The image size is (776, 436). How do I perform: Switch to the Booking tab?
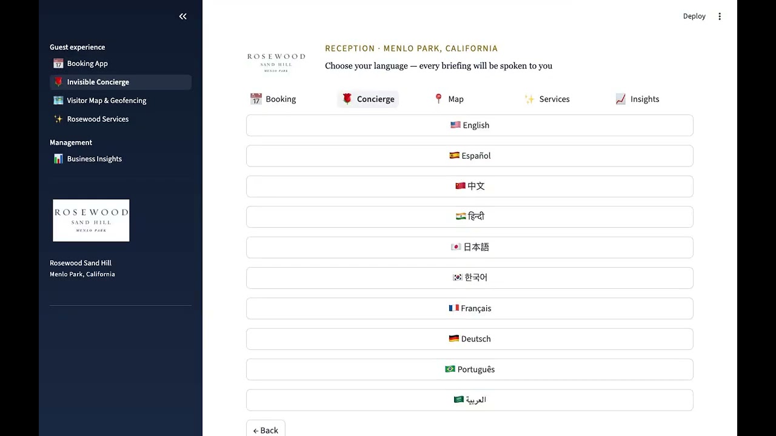(x=273, y=99)
